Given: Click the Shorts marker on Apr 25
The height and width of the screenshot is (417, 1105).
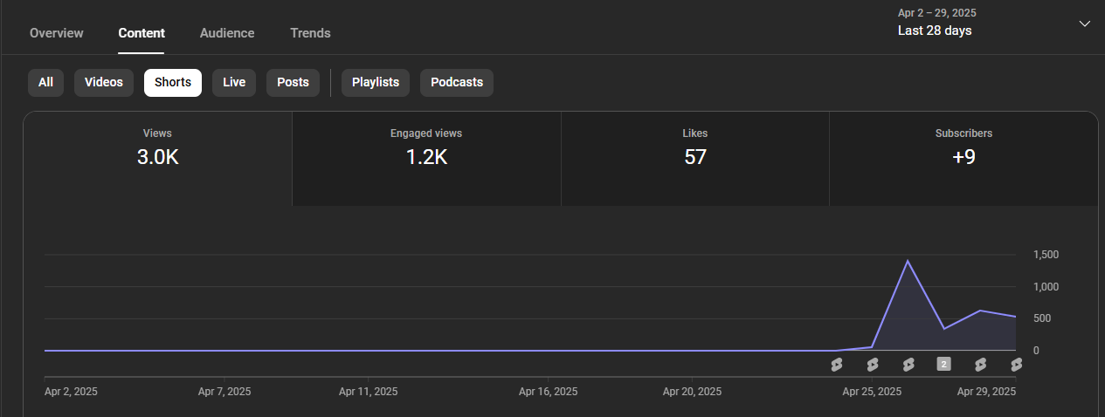Looking at the screenshot, I should pyautogui.click(x=872, y=365).
